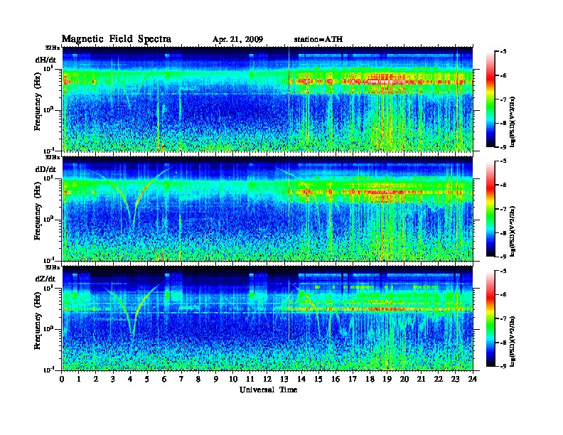Image resolution: width=563 pixels, height=435 pixels.
Task: Click hour tick label '7' on the time axis
Action: click(182, 380)
